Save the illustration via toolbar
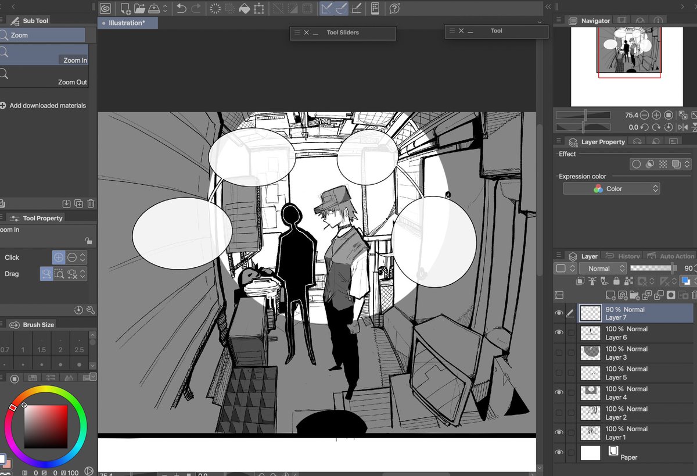This screenshot has height=476, width=697. click(154, 8)
